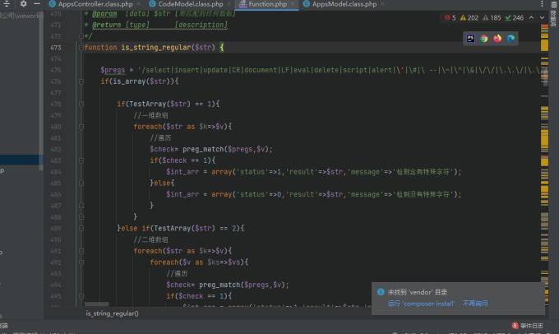Toggle fold marker at line 495 if($check)

point(81,296)
